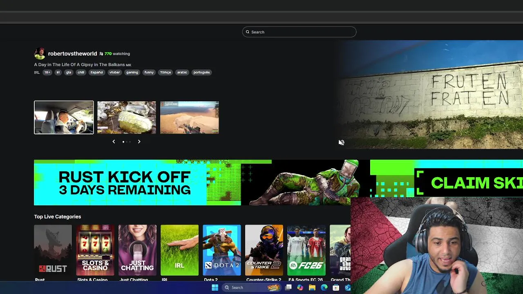This screenshot has height=294, width=523.
Task: Click the 18+ tag
Action: click(x=47, y=72)
